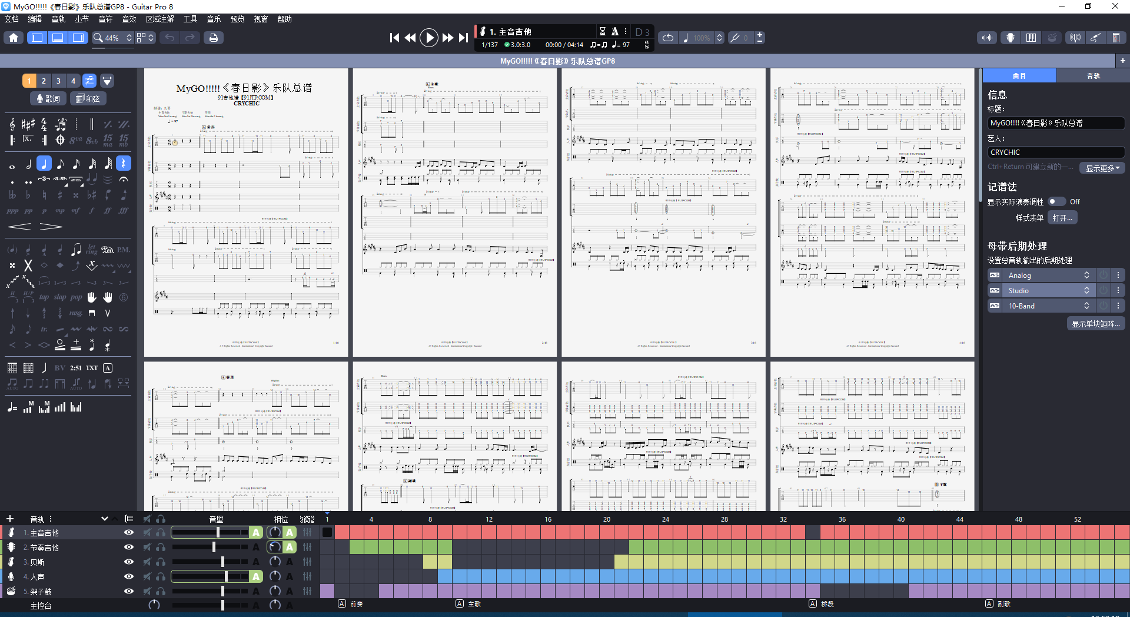
Task: Open the 小节 menu
Action: [x=82, y=19]
